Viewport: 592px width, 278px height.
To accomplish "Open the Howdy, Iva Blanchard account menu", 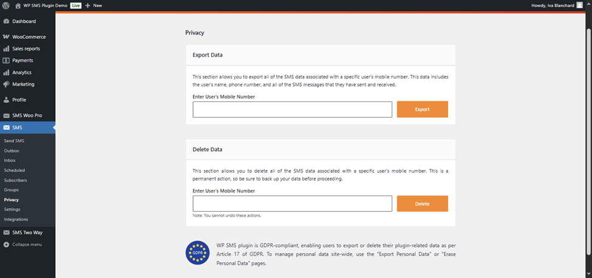I will click(x=552, y=5).
